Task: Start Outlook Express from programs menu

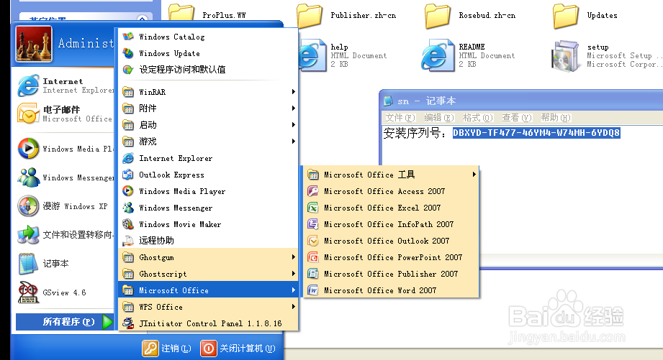Action: click(x=209, y=175)
